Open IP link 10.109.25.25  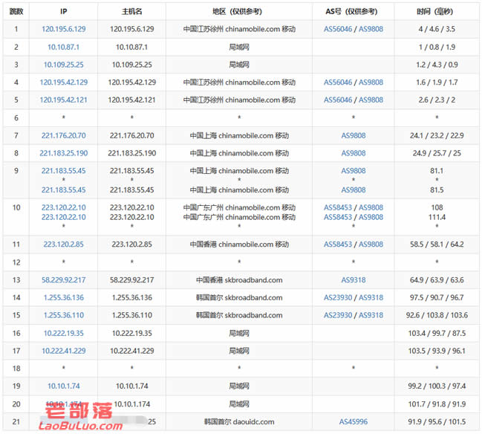(64, 65)
